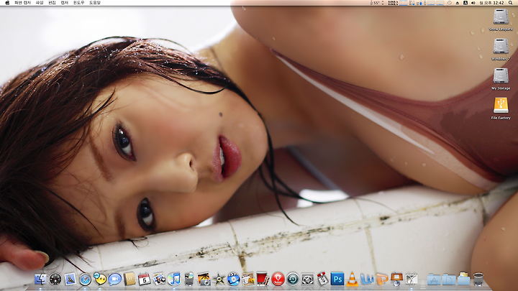Launch Photo Booth red curtain icon
This screenshot has width=518, height=291.
point(263,280)
